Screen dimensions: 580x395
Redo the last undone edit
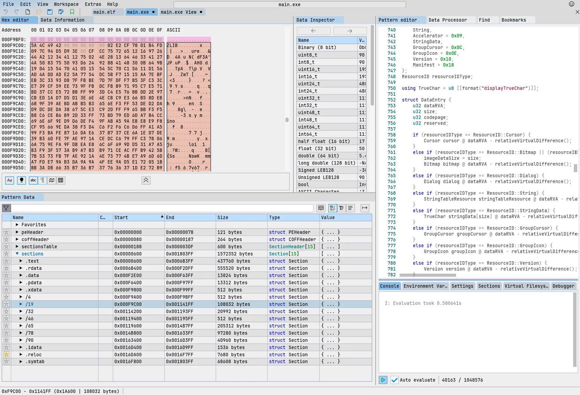point(16,12)
